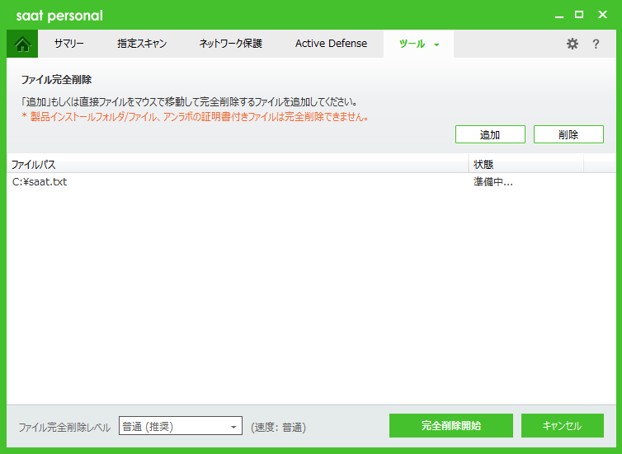Close the saat personal window
This screenshot has width=622, height=454.
click(x=602, y=15)
